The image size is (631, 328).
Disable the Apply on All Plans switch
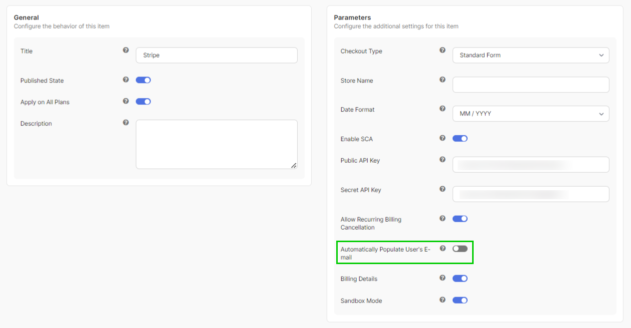coord(143,101)
